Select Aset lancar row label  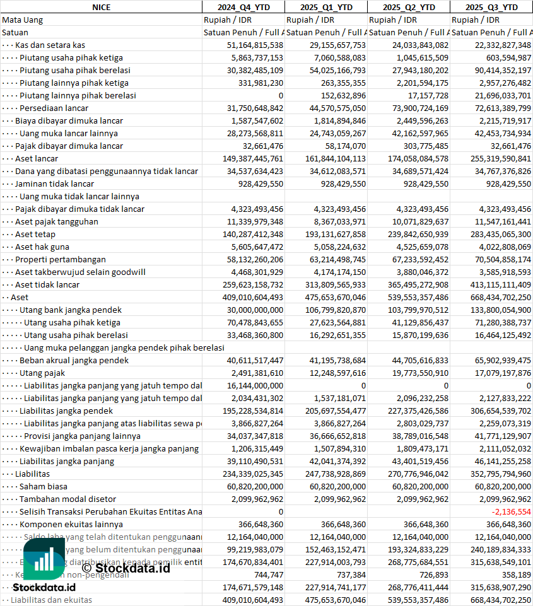tap(37, 159)
